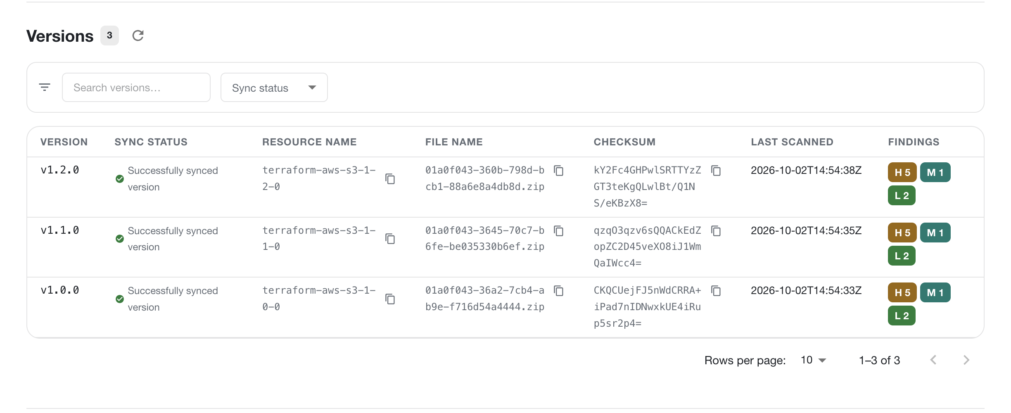1011x413 pixels.
Task: Change rows per page from 10
Action: pyautogui.click(x=813, y=360)
